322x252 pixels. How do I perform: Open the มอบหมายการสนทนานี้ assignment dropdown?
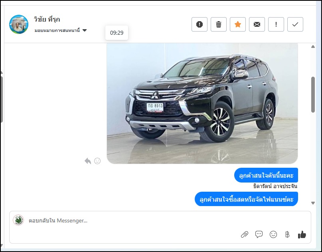tap(61, 30)
